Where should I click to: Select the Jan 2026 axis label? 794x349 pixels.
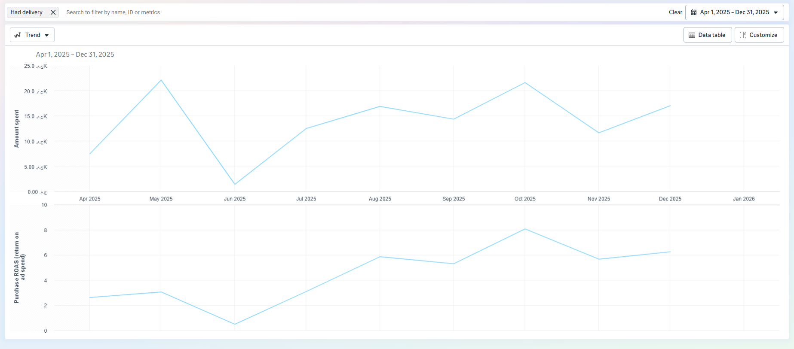tap(744, 199)
